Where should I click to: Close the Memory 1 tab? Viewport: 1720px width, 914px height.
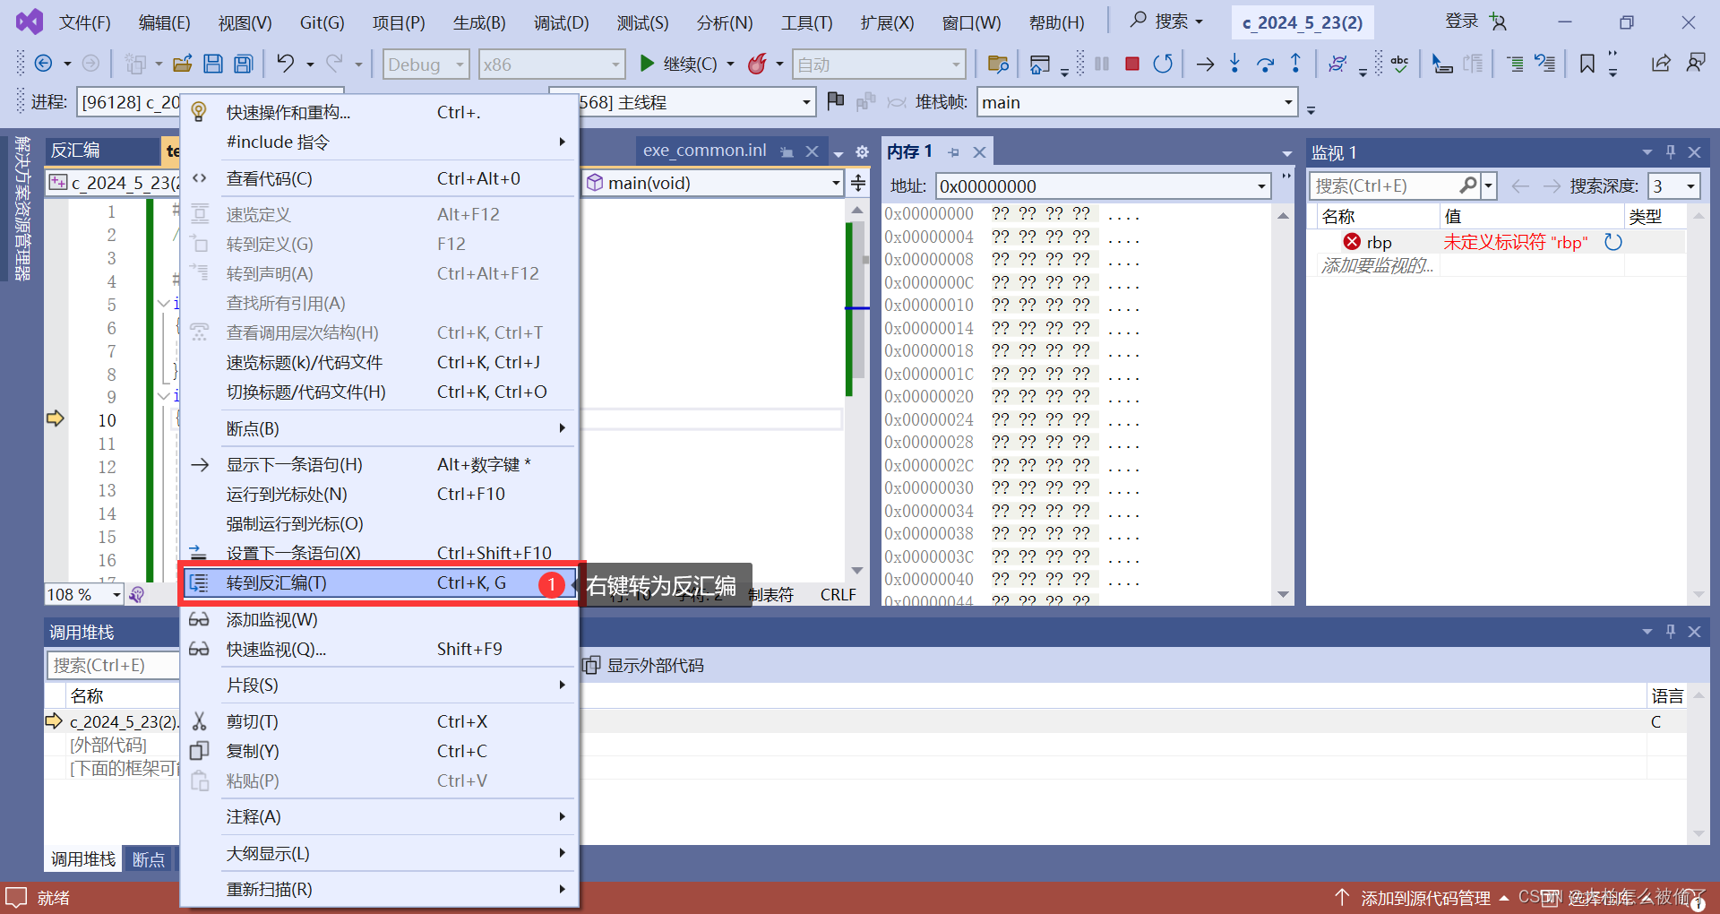pos(979,152)
